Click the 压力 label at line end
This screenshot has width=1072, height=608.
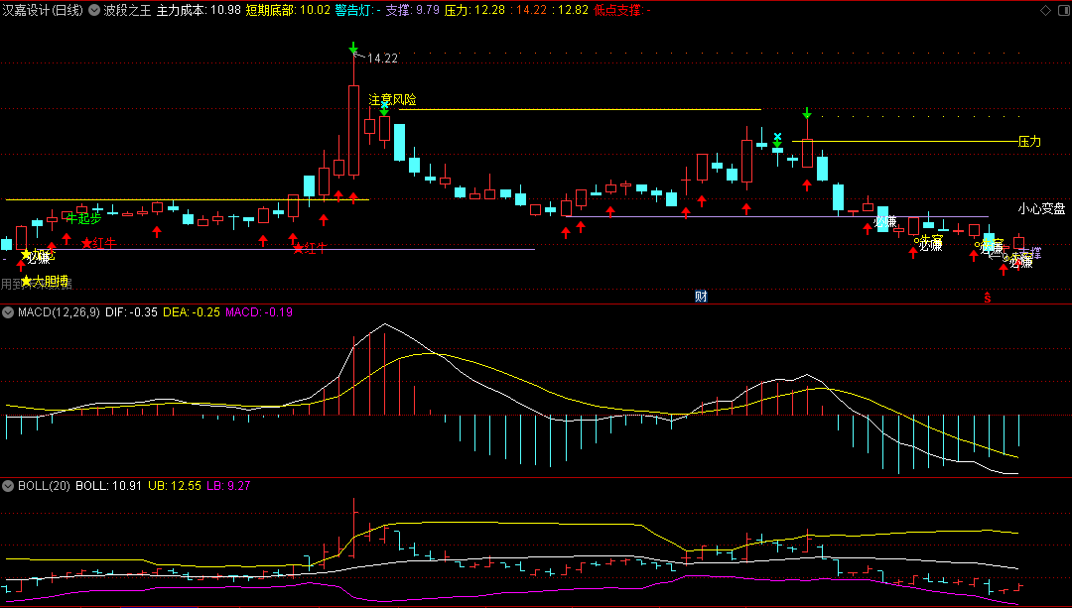[1029, 142]
